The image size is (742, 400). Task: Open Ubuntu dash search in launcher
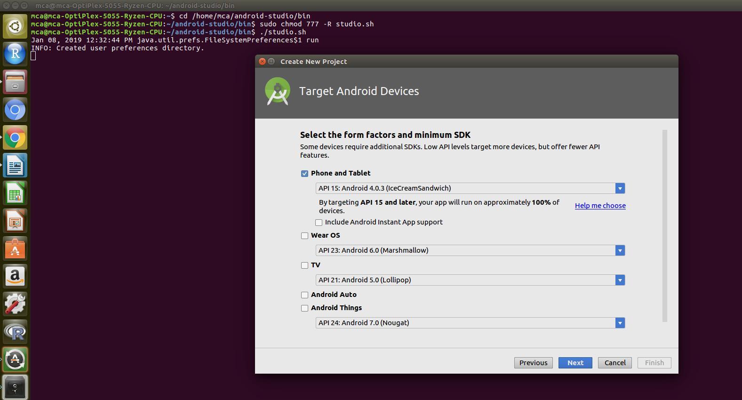pos(15,26)
